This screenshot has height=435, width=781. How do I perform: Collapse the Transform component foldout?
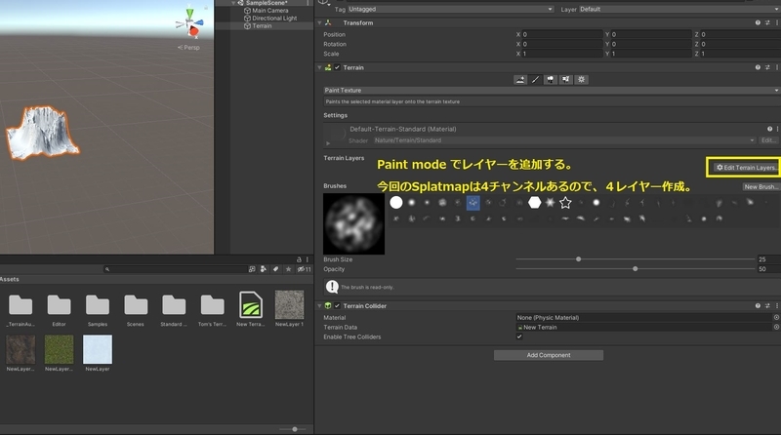click(319, 22)
